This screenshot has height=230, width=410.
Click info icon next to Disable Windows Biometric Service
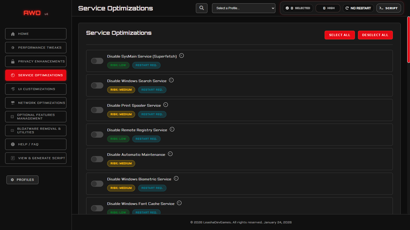(x=176, y=179)
